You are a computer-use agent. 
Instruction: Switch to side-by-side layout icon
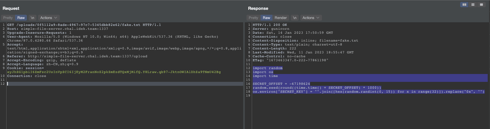point(464,5)
